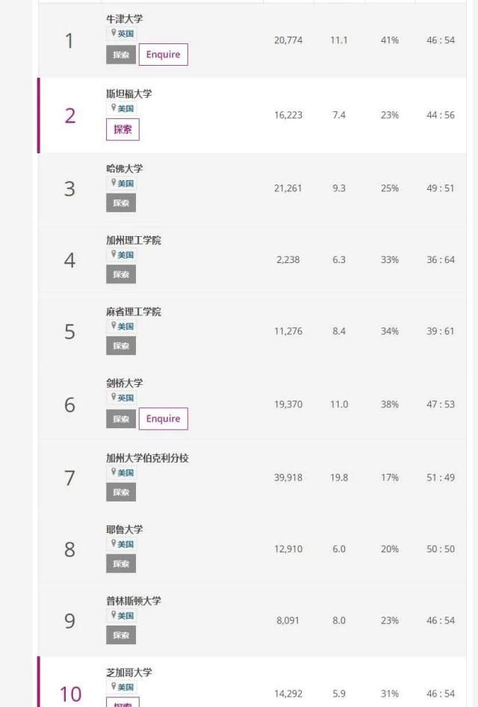The image size is (478, 707).
Task: Click the 普林斯顿大学 name link
Action: [x=133, y=601]
